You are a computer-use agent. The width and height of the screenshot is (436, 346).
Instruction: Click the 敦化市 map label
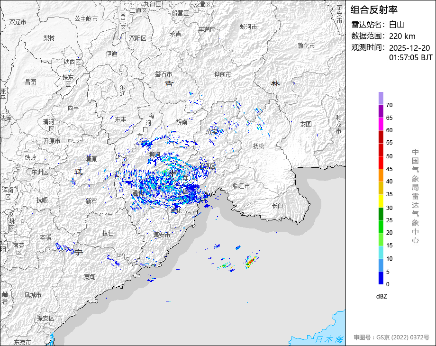pos(306,46)
